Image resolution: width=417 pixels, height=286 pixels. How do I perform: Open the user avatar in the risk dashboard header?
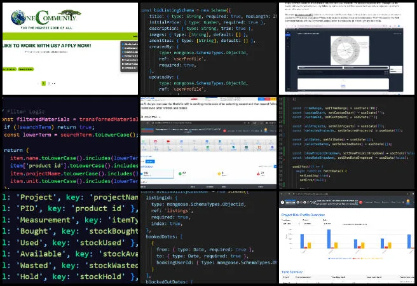pyautogui.click(x=408, y=202)
